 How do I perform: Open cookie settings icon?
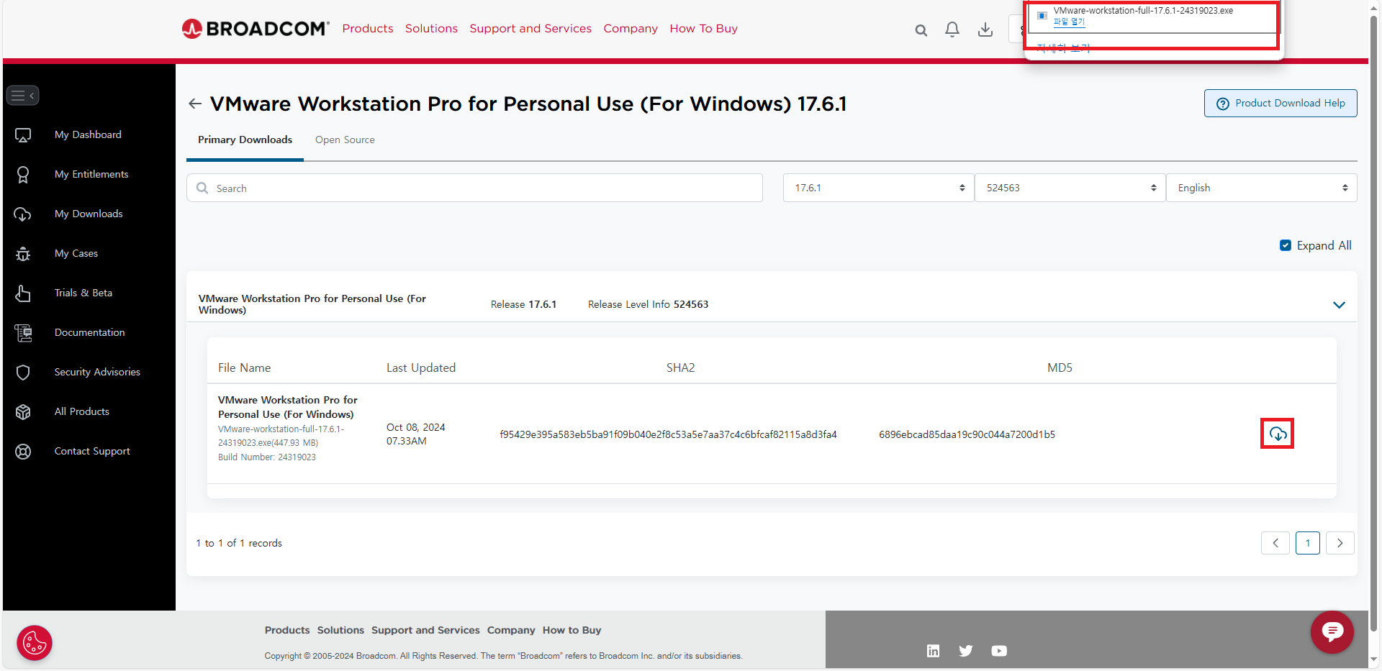pos(35,643)
